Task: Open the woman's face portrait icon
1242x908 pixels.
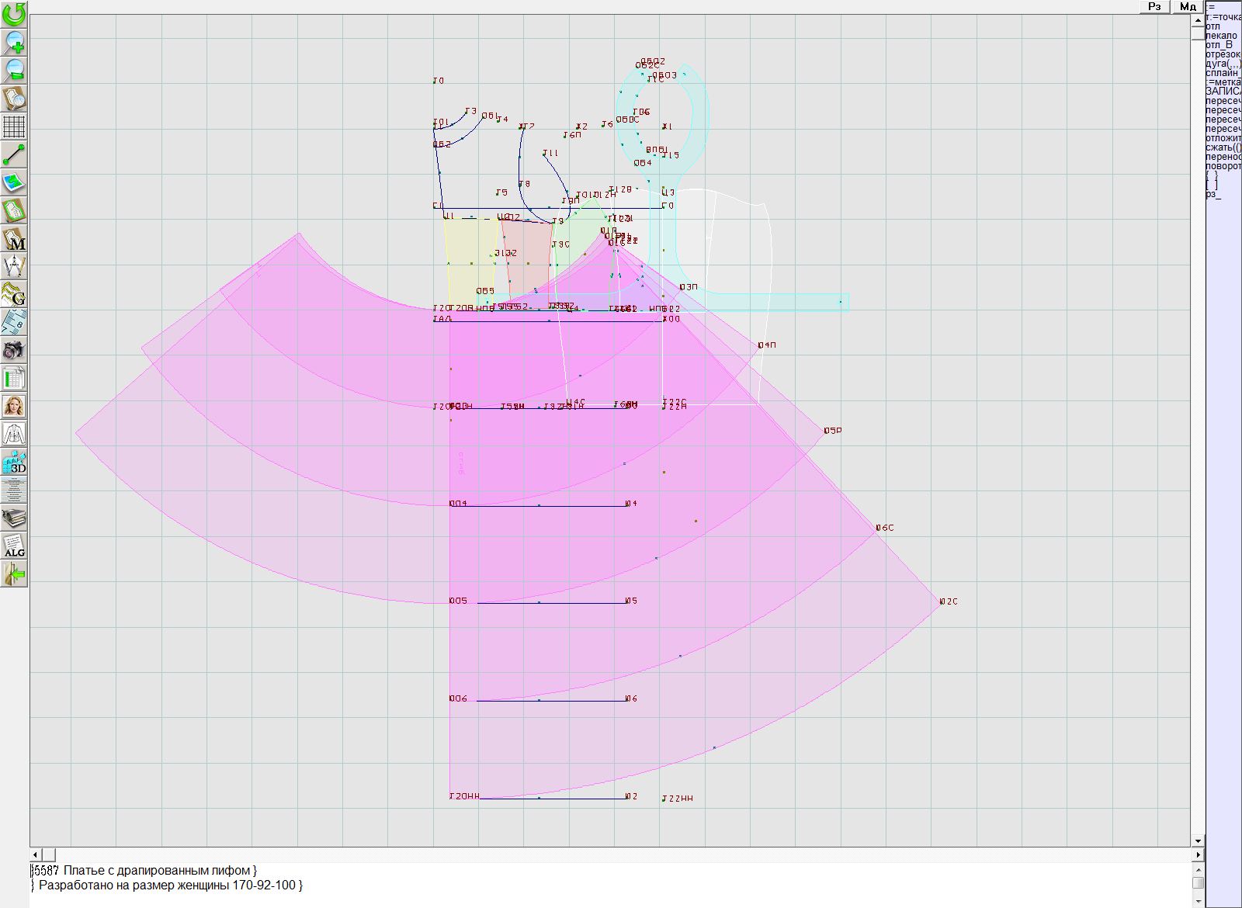Action: pos(14,406)
